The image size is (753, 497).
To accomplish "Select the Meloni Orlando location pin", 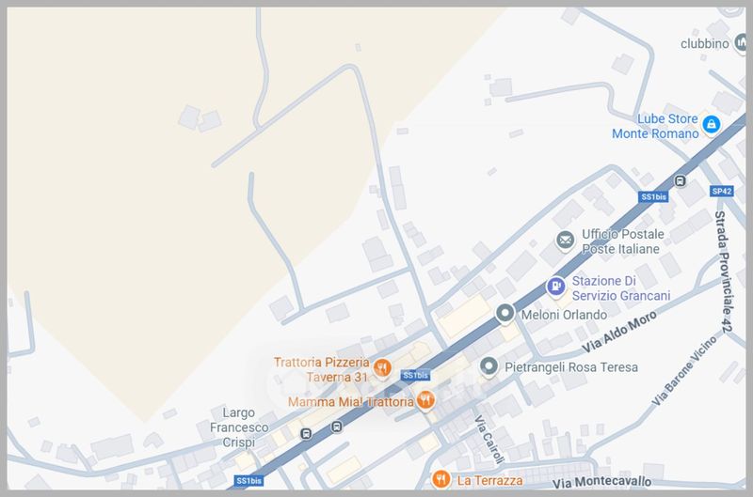I will [x=505, y=314].
